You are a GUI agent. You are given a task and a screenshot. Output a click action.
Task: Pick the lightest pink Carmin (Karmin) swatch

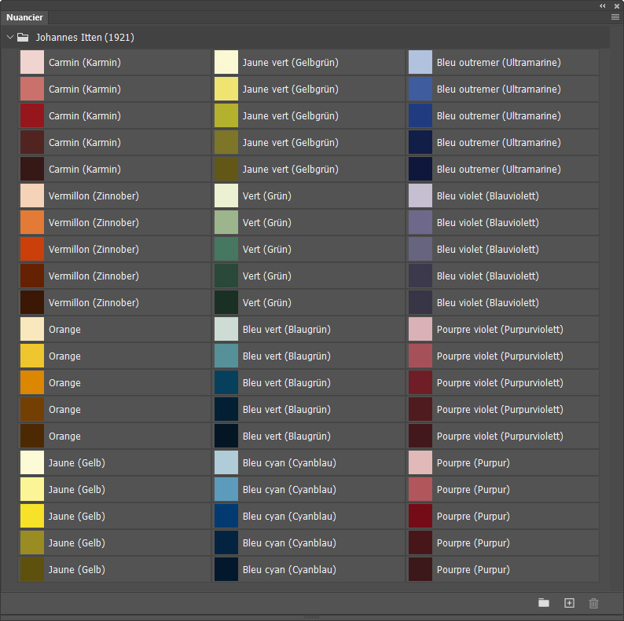coord(32,63)
